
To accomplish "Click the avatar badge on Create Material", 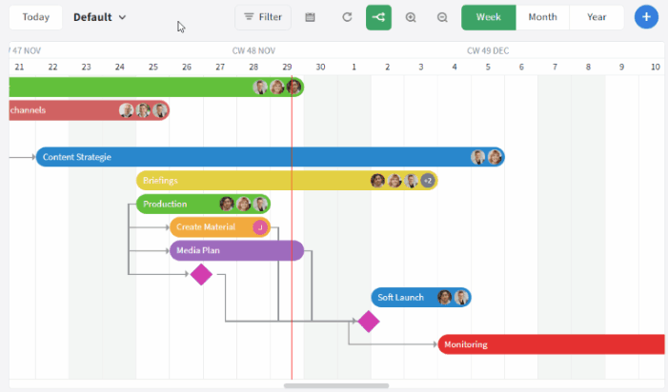I will (x=259, y=227).
